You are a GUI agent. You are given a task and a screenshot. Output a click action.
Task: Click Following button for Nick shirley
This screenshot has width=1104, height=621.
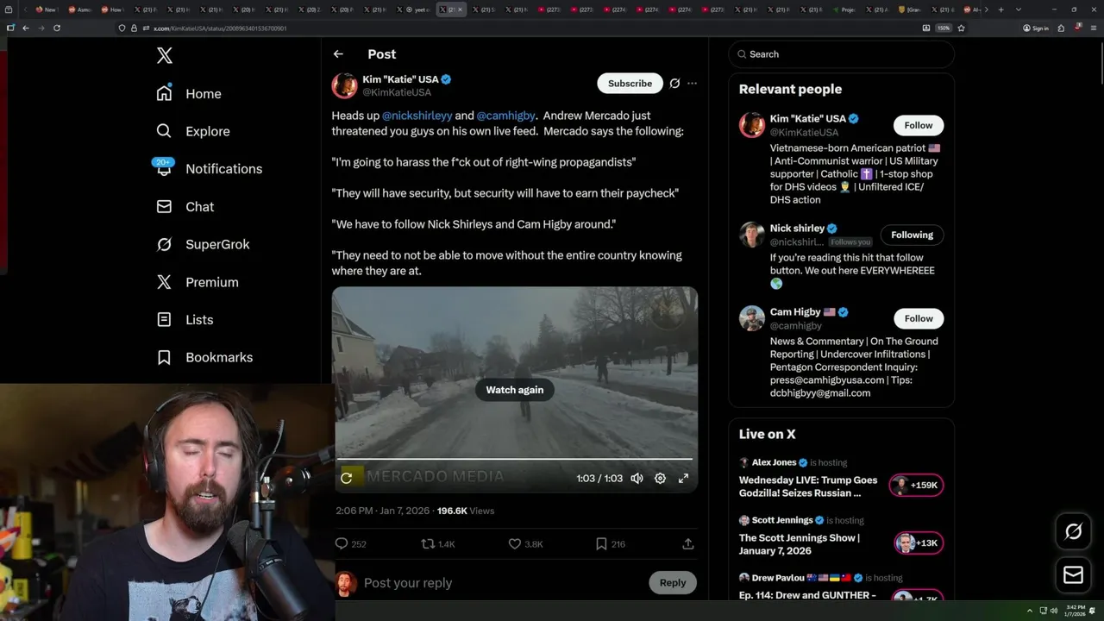[912, 235]
